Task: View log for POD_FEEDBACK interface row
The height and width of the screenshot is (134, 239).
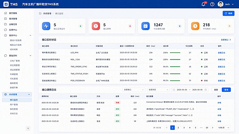Action: [x=221, y=81]
